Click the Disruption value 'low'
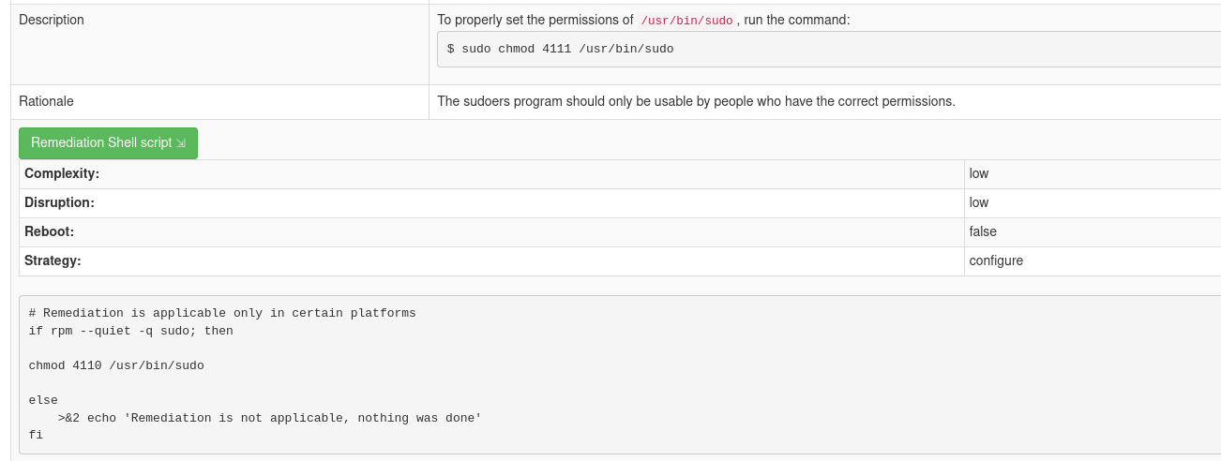 point(979,202)
